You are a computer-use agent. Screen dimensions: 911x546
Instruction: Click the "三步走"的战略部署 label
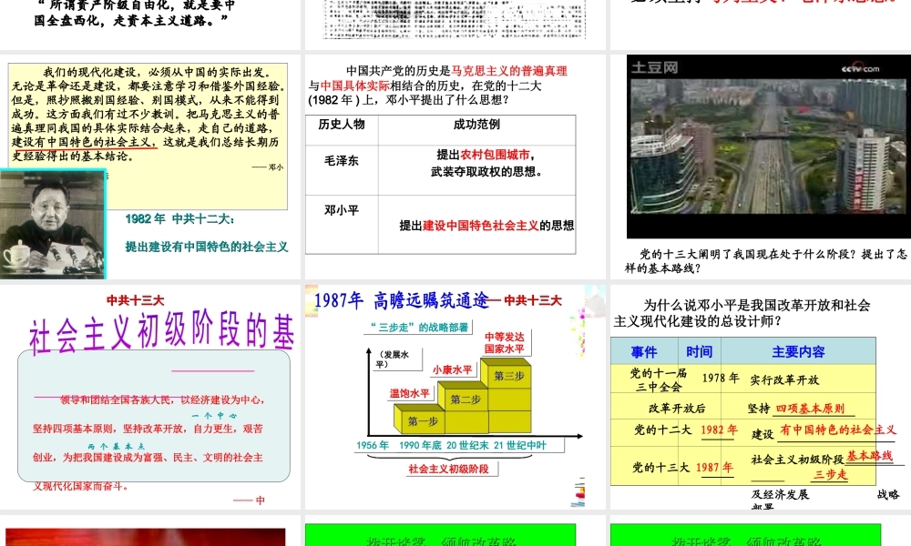[420, 328]
